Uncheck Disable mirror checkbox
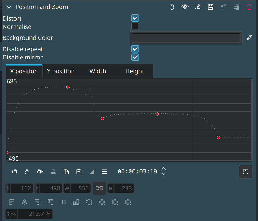The width and height of the screenshot is (258, 221). coord(135,57)
